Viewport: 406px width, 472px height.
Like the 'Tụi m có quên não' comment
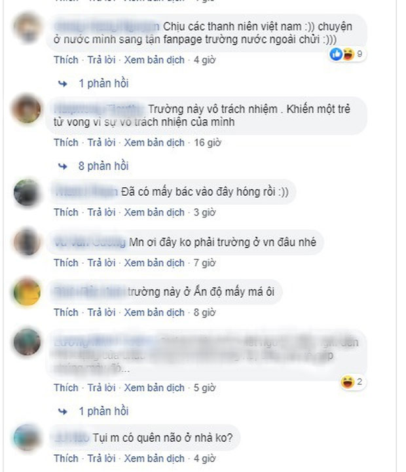click(66, 458)
